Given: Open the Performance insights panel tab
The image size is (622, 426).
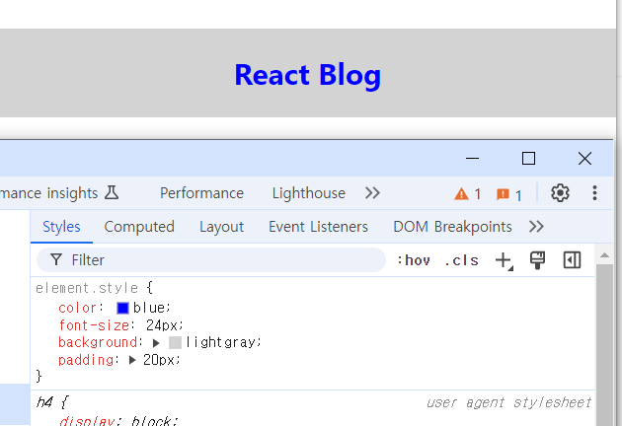Looking at the screenshot, I should [59, 193].
